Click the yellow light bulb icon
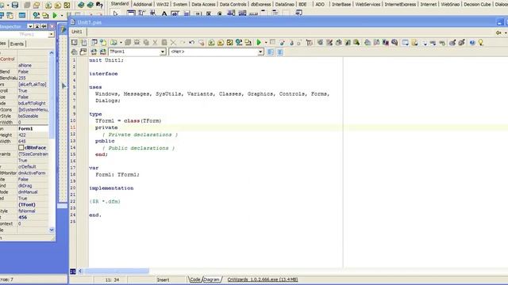This screenshot has width=508, height=285. 481,42
